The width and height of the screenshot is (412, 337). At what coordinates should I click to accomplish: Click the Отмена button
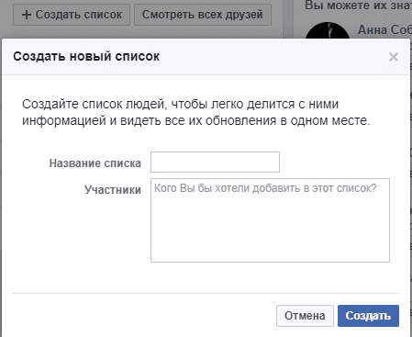pos(305,316)
